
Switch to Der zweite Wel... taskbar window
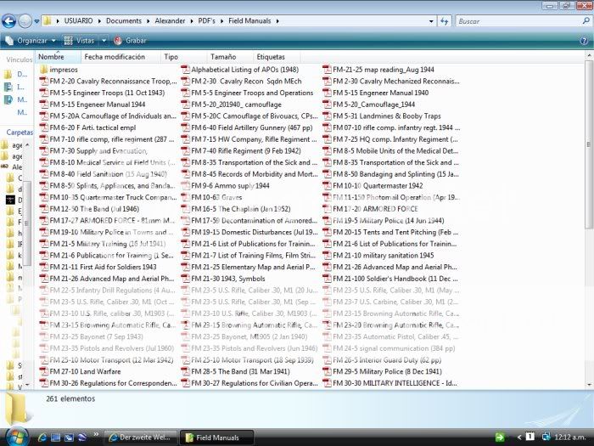(140, 438)
